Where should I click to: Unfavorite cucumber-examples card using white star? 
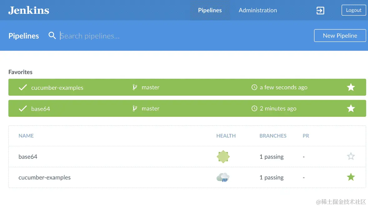pyautogui.click(x=350, y=87)
